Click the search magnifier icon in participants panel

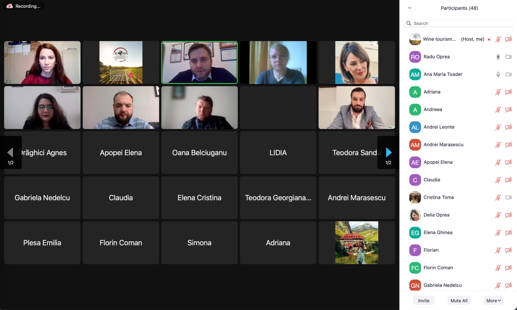coord(409,23)
